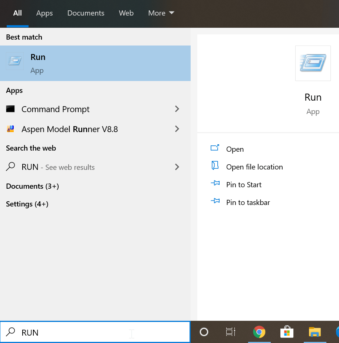Switch to the Apps tab
The height and width of the screenshot is (343, 339).
tap(45, 13)
